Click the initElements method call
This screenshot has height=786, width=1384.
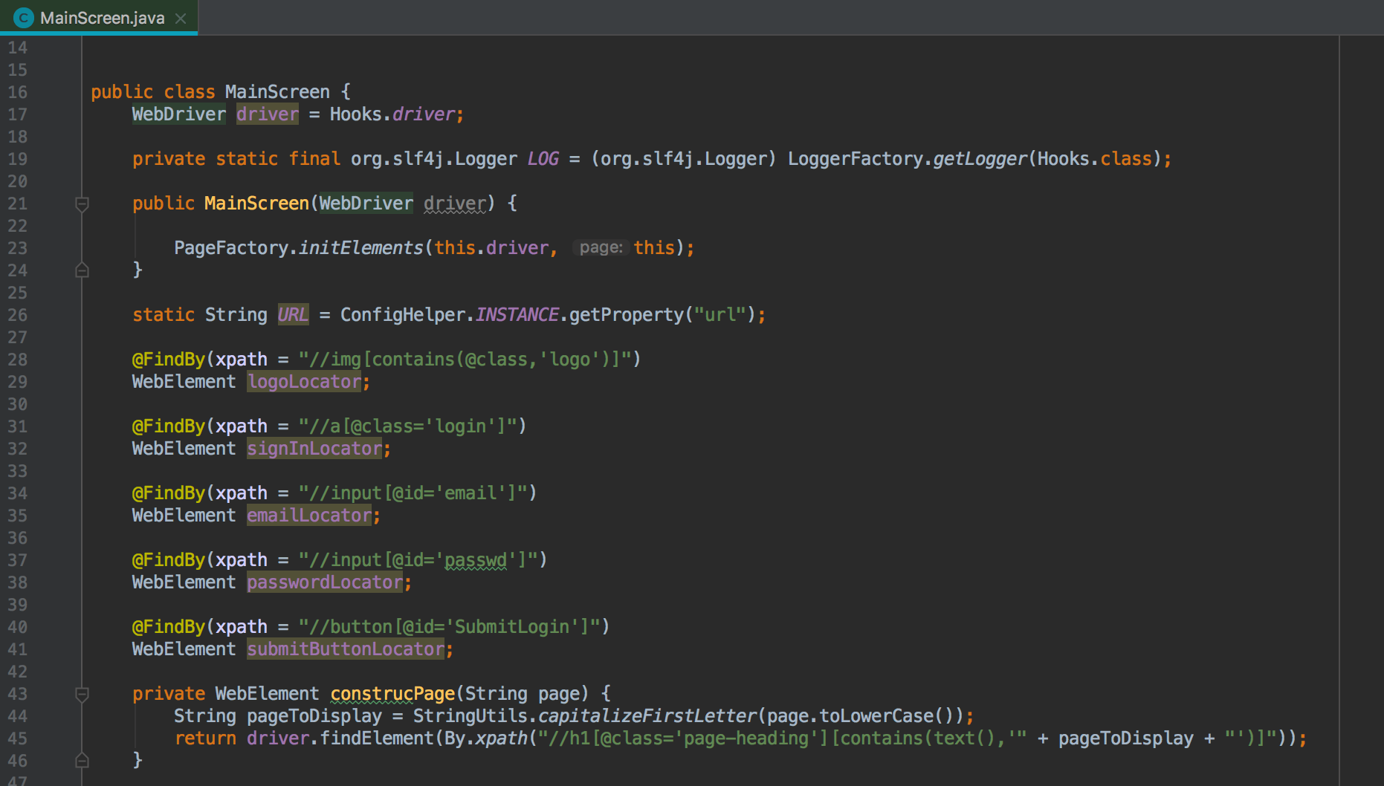pos(360,248)
